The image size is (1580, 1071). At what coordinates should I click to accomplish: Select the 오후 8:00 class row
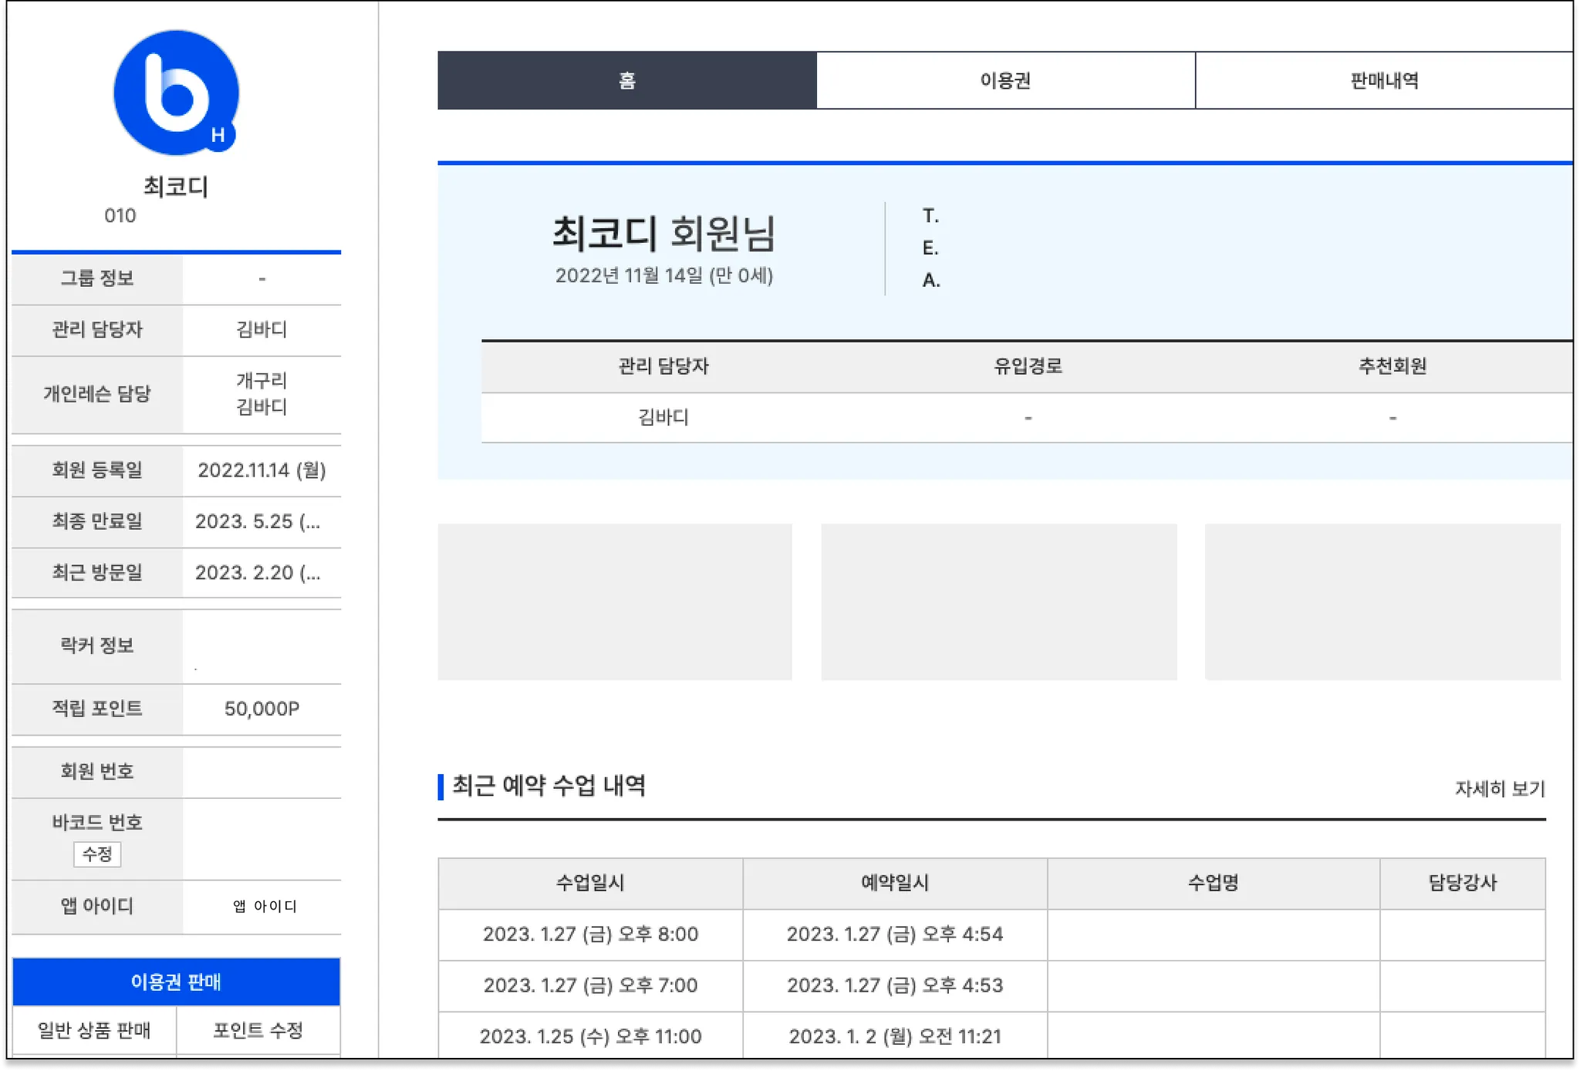pos(590,934)
